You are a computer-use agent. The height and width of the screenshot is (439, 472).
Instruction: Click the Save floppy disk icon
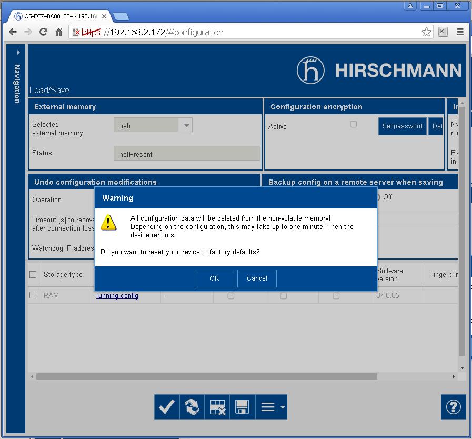tap(242, 407)
